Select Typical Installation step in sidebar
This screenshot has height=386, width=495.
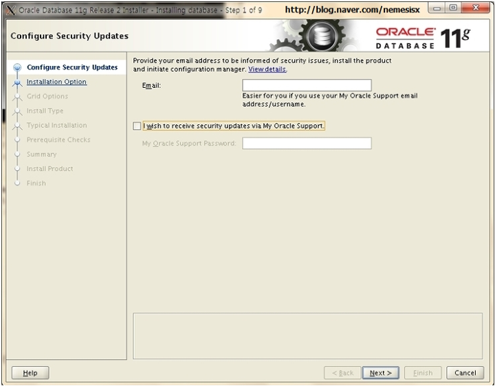[57, 125]
